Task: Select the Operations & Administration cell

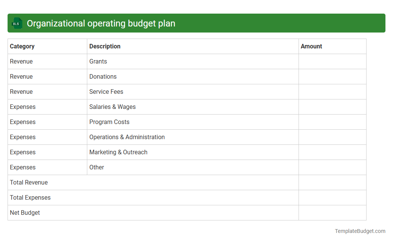Action: [x=127, y=137]
